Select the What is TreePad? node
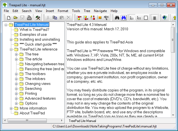 tap(35, 30)
